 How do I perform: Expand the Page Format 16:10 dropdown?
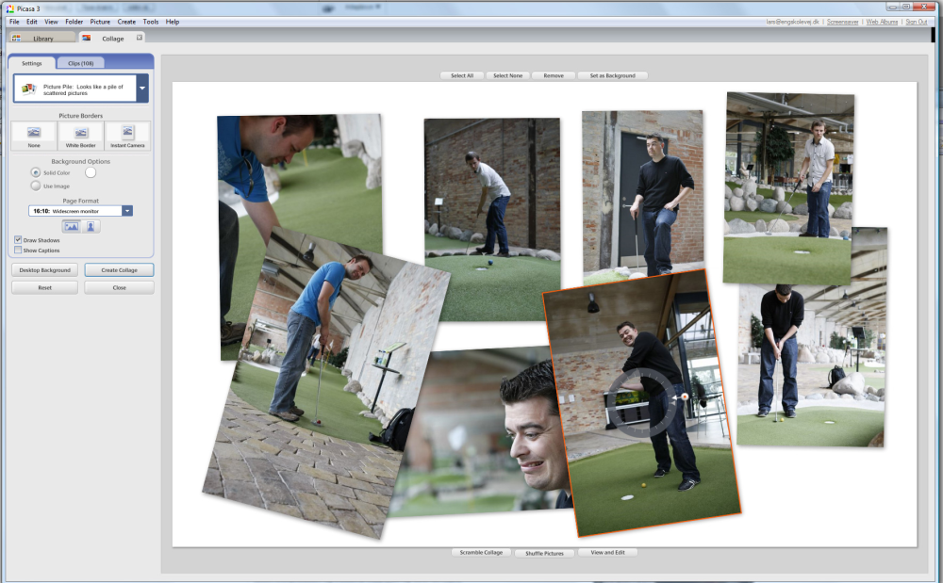[x=127, y=211]
